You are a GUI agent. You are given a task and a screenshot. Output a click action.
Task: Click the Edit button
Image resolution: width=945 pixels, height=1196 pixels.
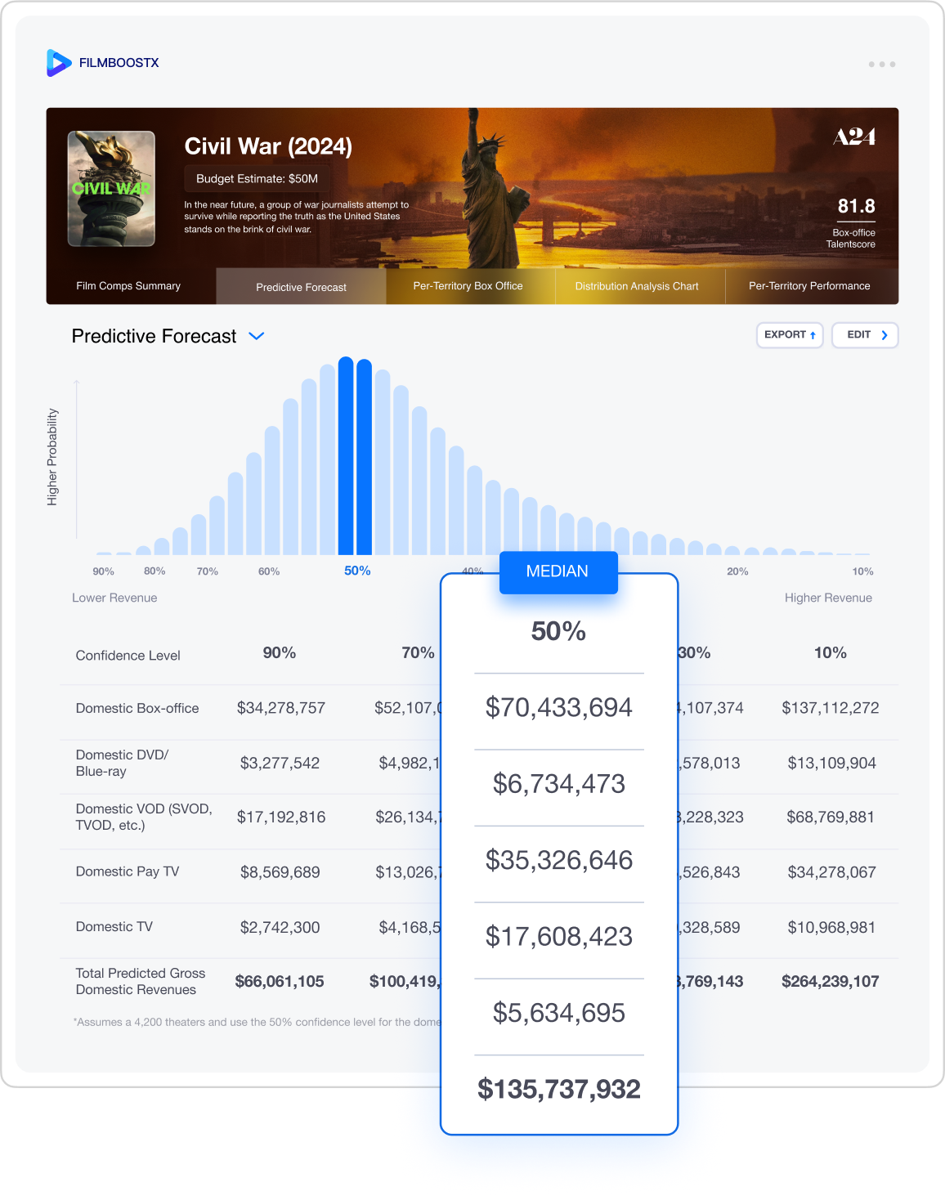click(x=865, y=335)
